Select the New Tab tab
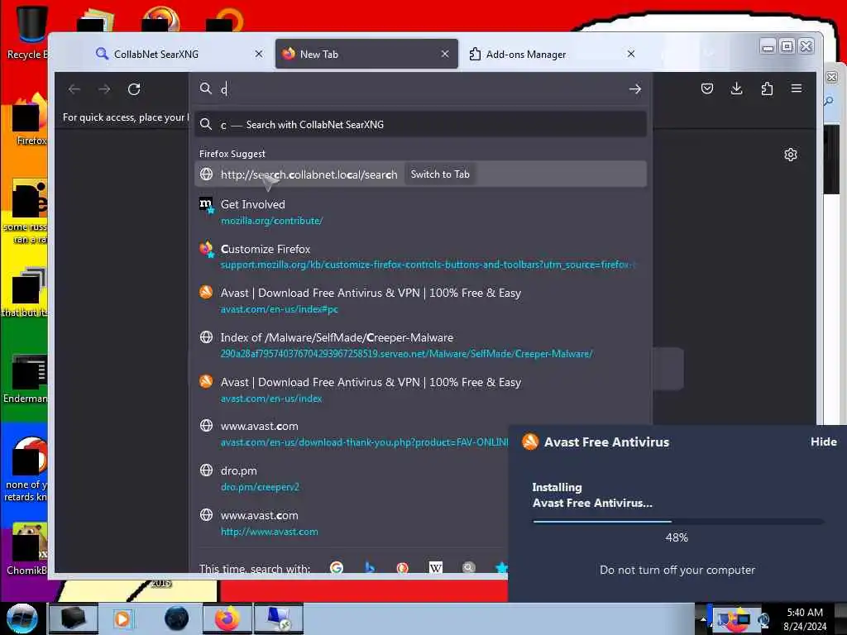The image size is (847, 635). tap(366, 54)
